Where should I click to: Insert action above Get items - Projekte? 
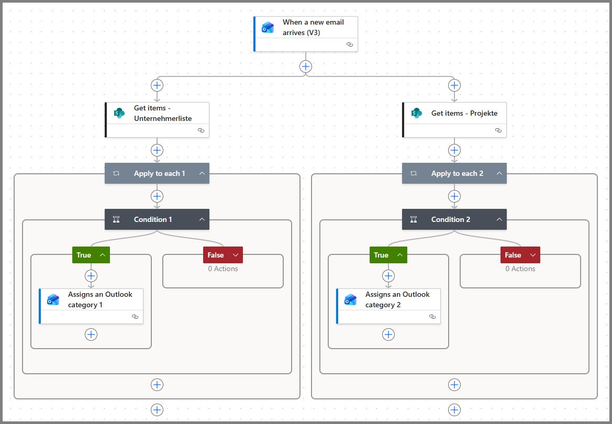pos(454,85)
